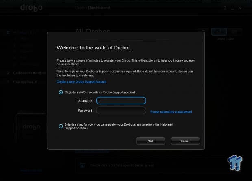Select All Drobos in the sidebar
This screenshot has width=252, height=181.
[23, 32]
